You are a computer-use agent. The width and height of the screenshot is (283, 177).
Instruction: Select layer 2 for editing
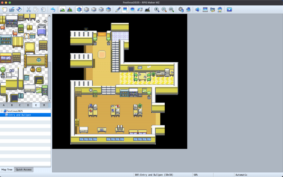pyautogui.click(x=94, y=10)
